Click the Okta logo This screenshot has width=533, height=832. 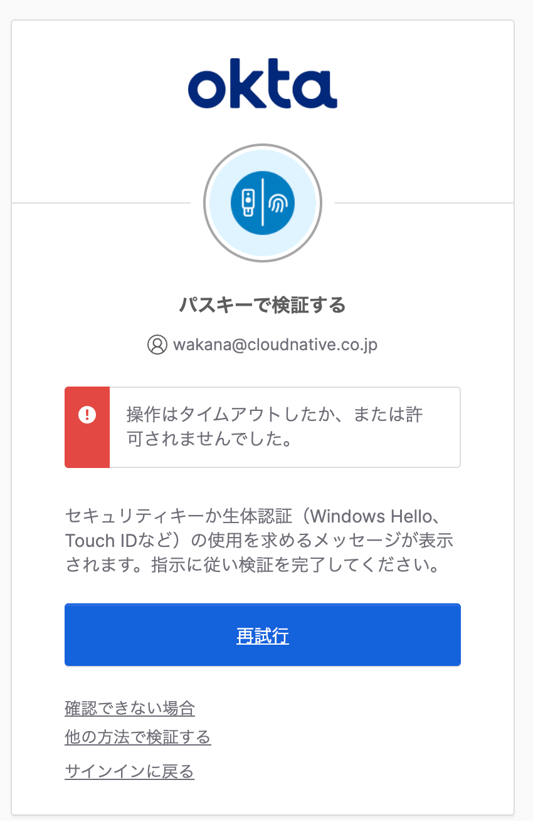click(262, 83)
